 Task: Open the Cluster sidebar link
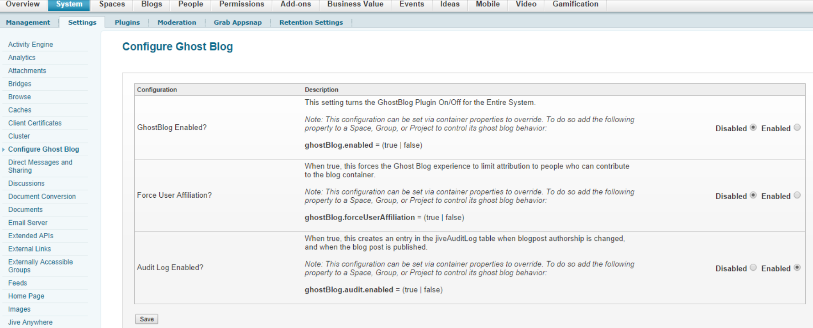click(19, 136)
